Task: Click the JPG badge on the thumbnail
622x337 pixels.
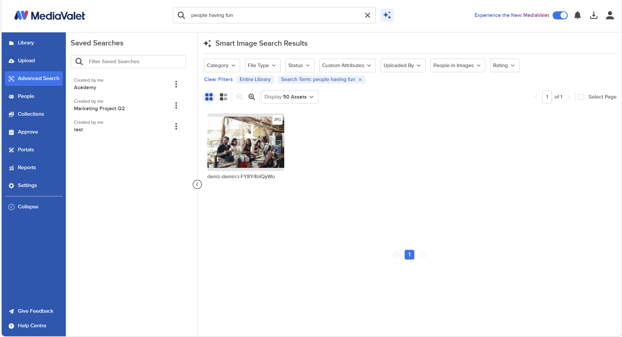Action: 277,120
